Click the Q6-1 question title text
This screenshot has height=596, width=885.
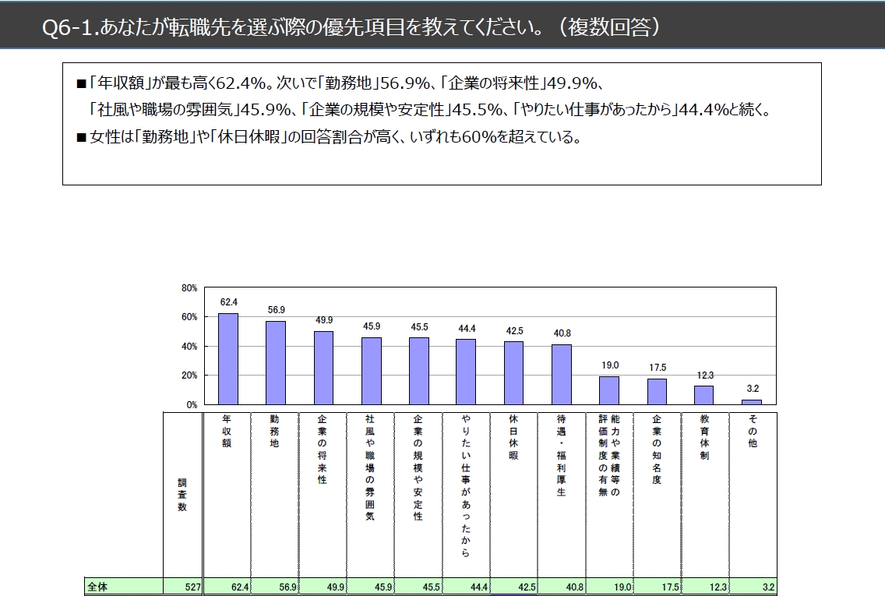(351, 26)
